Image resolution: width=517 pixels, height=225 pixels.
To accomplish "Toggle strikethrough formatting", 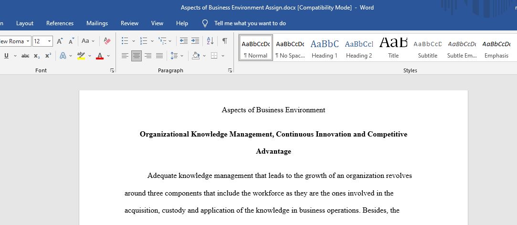I will click(x=25, y=56).
